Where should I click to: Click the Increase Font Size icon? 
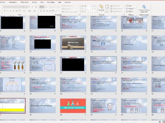point(29,7)
